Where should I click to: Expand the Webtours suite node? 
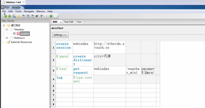tap(7, 38)
